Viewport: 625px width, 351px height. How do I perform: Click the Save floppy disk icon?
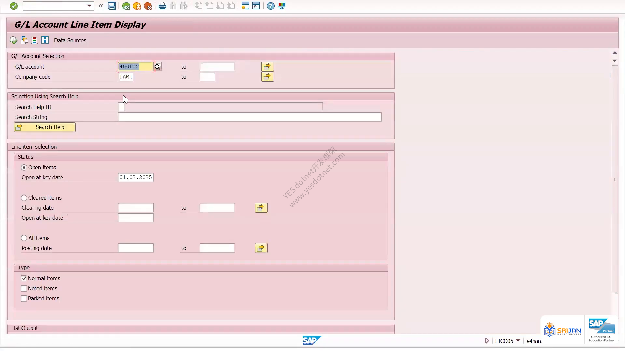(112, 6)
